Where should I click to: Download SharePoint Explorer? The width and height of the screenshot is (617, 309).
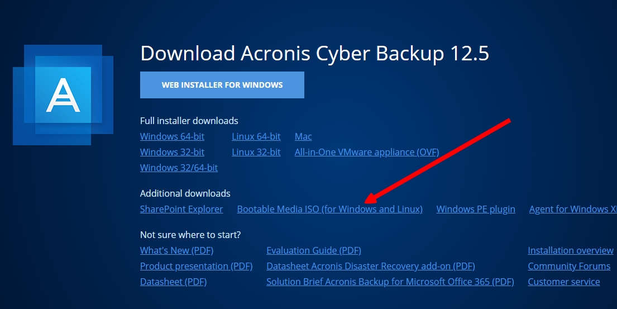(181, 209)
